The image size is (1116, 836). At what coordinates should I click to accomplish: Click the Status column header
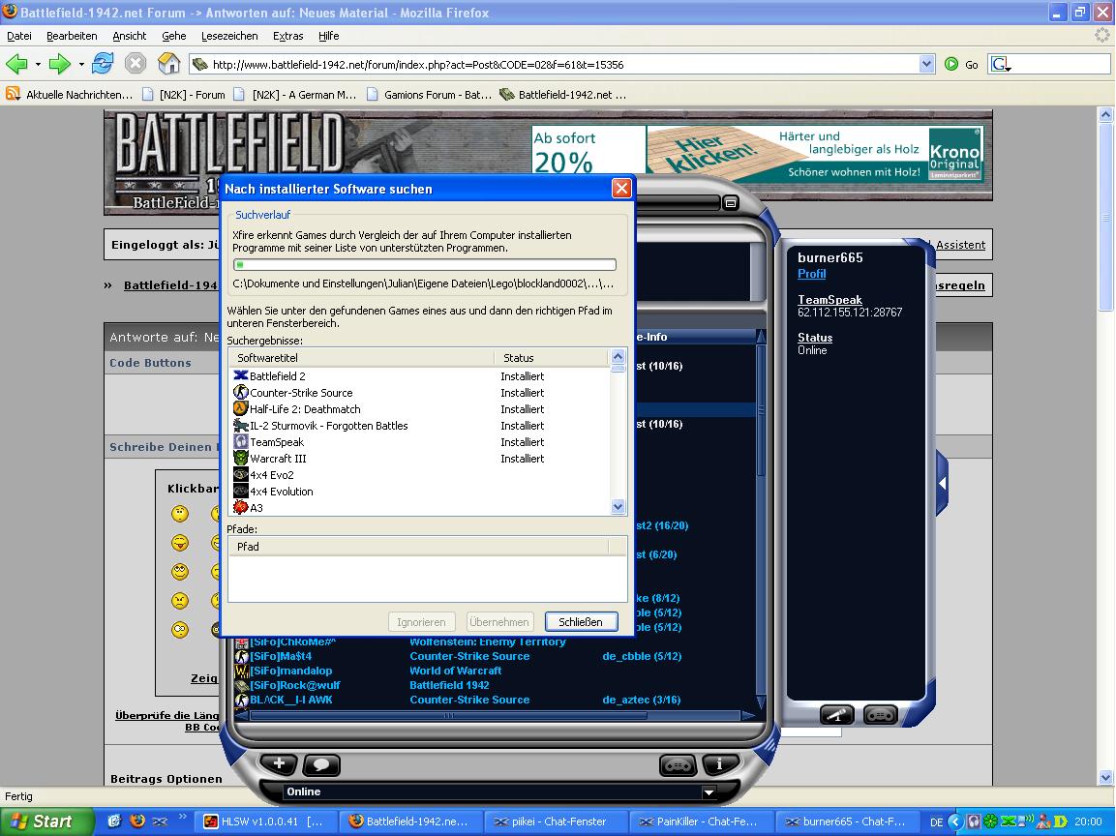(552, 358)
